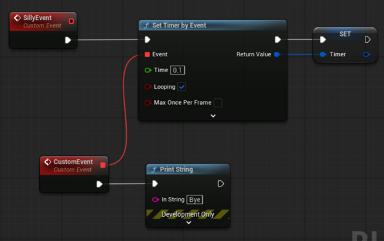Click the SillyEvent diamond event icon
This screenshot has height=241, width=384.
(17, 18)
